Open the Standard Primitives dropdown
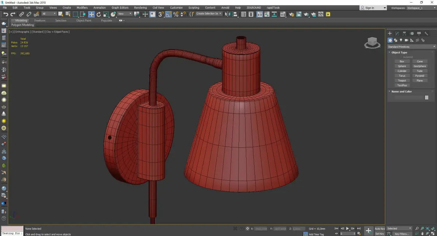This screenshot has height=236, width=437. pos(412,47)
